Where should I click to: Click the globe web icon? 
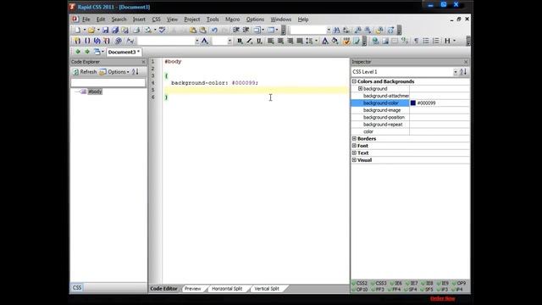[x=375, y=41]
